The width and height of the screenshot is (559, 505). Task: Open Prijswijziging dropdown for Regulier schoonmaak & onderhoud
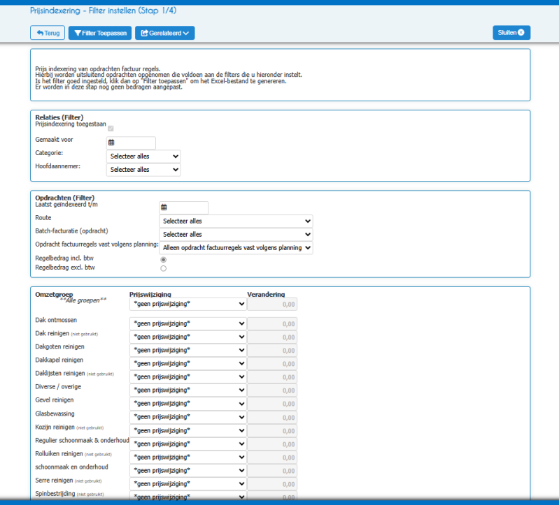(x=188, y=444)
